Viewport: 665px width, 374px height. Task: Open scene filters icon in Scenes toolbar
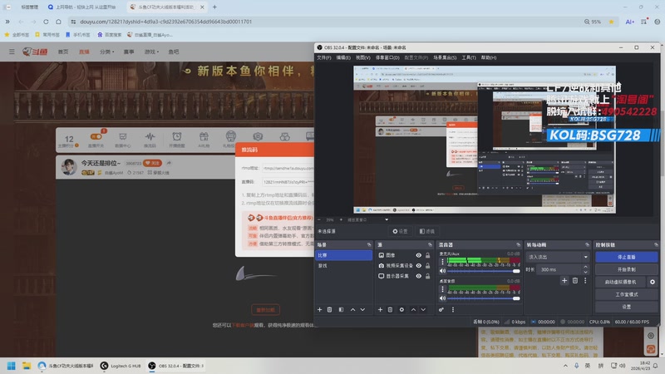341,309
